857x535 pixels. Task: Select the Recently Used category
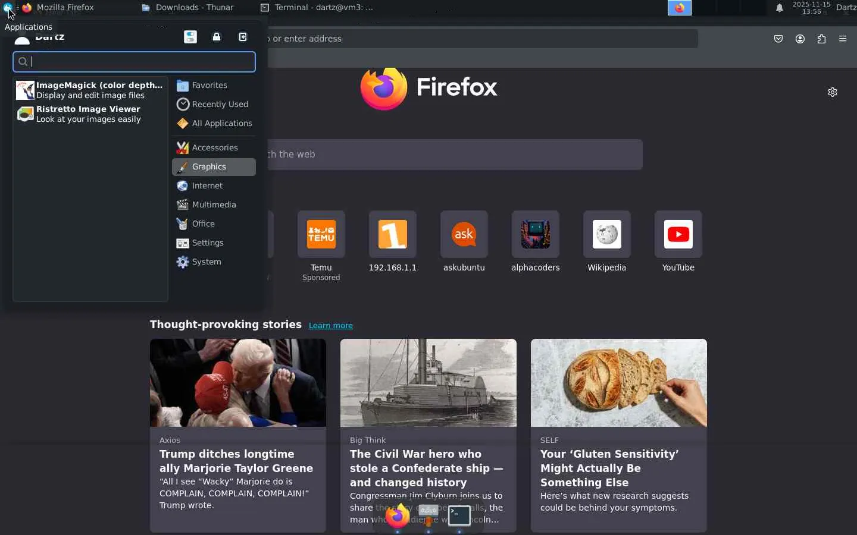point(214,105)
